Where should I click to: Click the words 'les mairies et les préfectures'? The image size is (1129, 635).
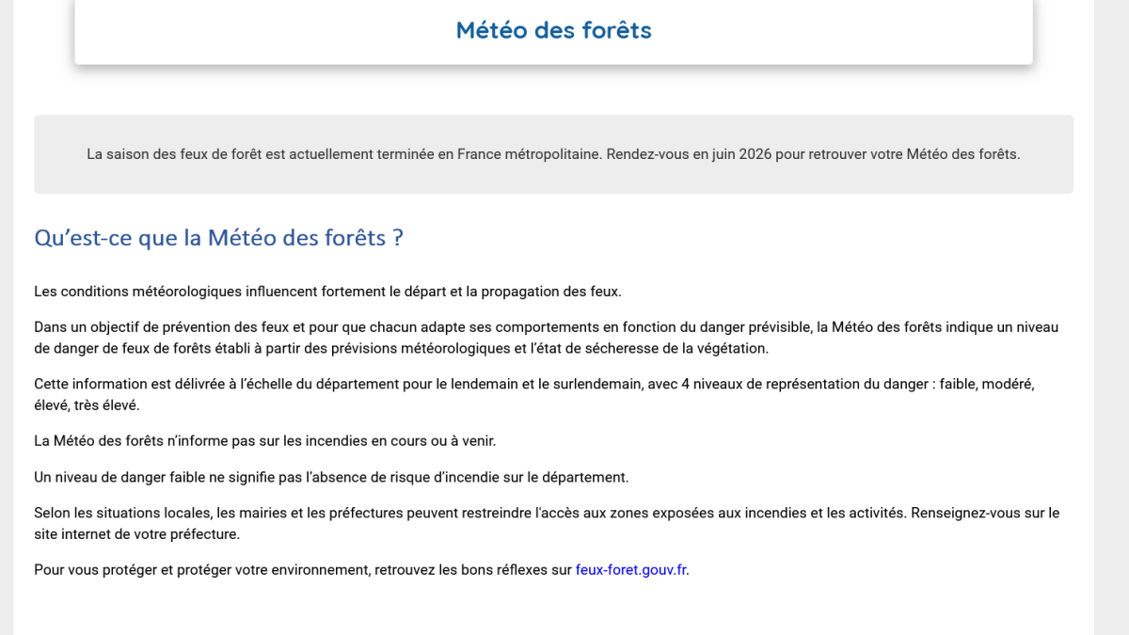[x=315, y=514]
